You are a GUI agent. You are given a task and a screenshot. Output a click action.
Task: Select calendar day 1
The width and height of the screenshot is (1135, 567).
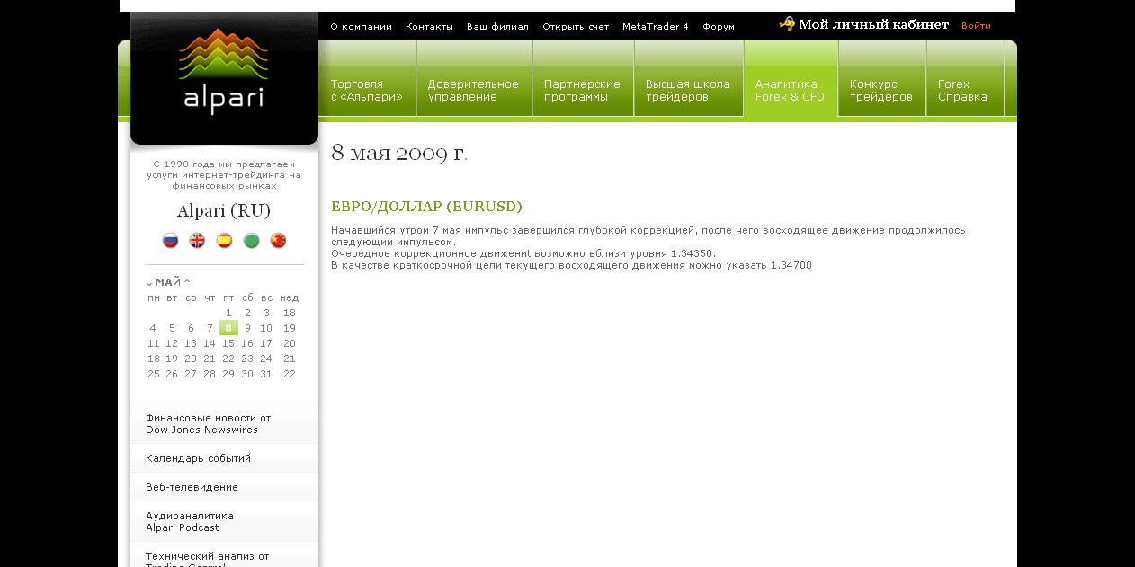point(228,313)
